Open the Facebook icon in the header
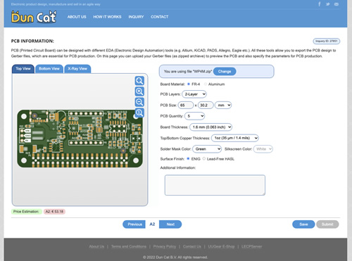352x261 pixels. click(320, 4)
